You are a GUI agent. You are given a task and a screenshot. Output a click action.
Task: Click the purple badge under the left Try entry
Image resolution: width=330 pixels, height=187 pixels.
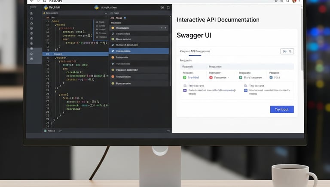click(x=185, y=90)
